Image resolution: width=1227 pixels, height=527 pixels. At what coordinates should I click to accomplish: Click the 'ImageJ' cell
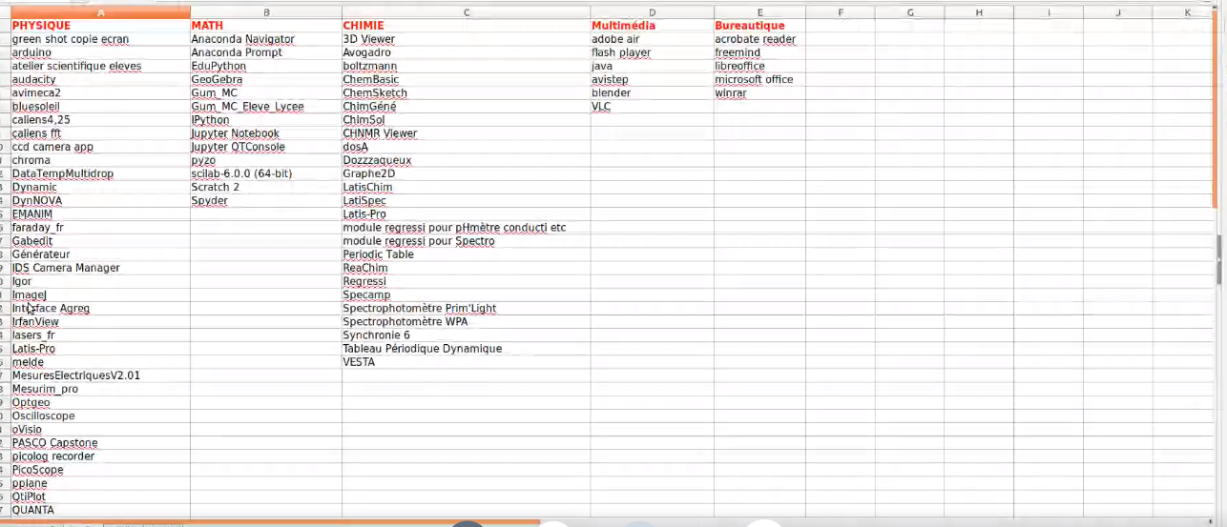click(x=100, y=295)
